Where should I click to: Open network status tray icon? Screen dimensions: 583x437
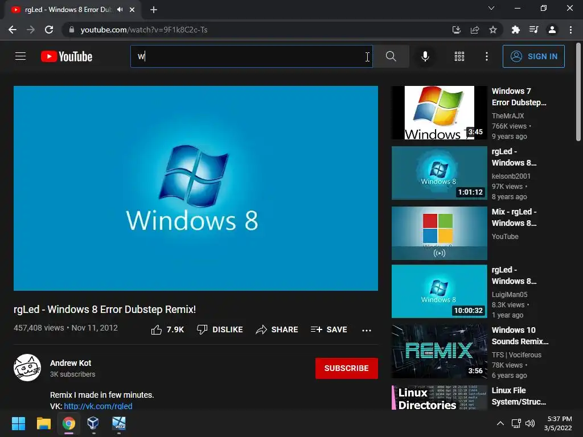click(x=516, y=423)
